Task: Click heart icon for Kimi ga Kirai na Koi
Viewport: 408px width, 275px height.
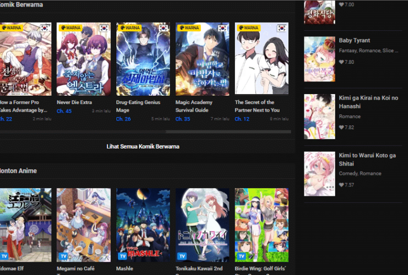Action: 341,127
